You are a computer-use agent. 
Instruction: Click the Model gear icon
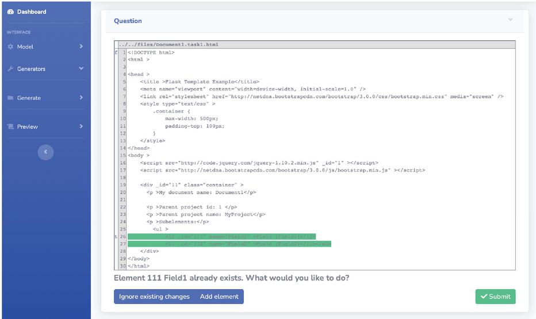click(10, 47)
